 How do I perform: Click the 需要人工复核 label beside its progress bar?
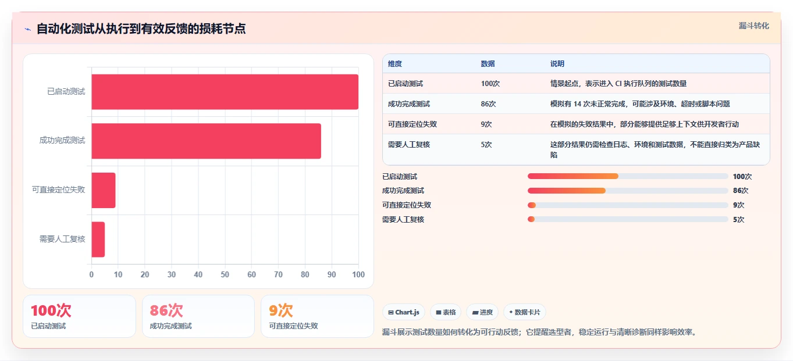click(x=403, y=219)
